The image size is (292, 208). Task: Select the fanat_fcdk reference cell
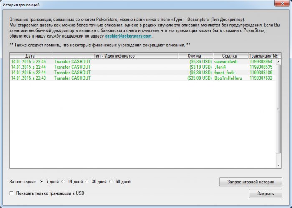click(224, 73)
